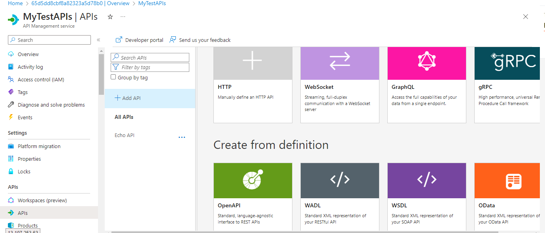Focus the sidebar Search box
Screen dimensions: 545x233
[x=49, y=40]
